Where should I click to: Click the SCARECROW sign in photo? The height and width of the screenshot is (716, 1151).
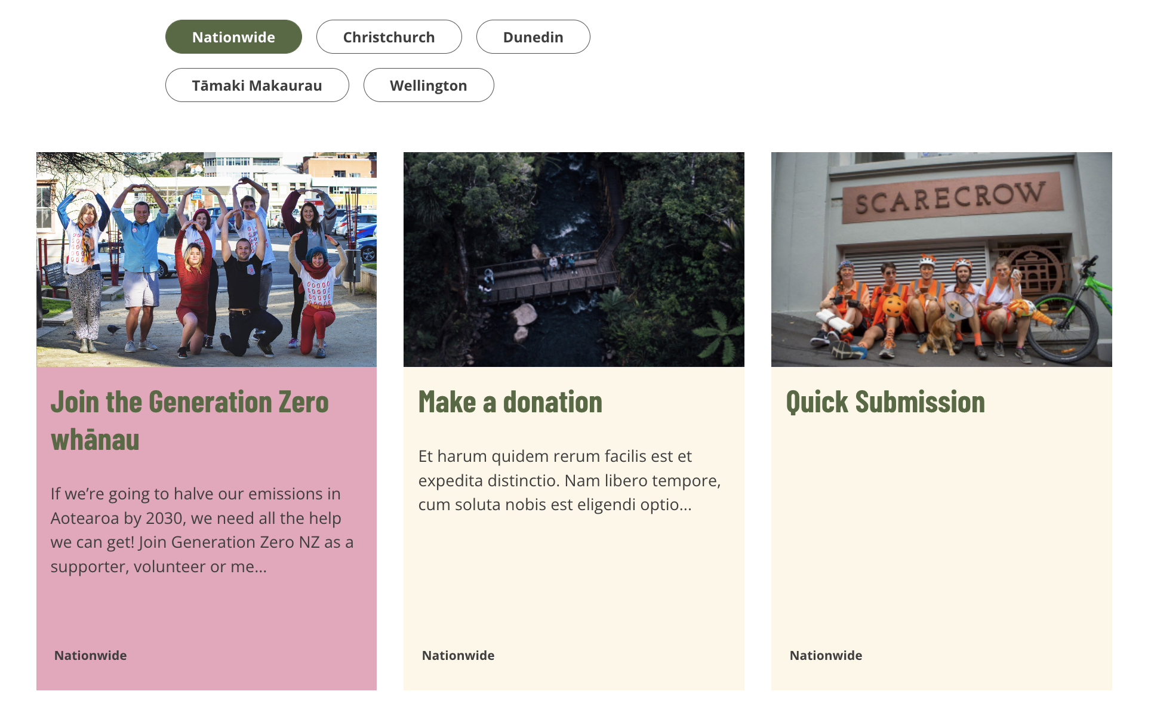(x=950, y=197)
